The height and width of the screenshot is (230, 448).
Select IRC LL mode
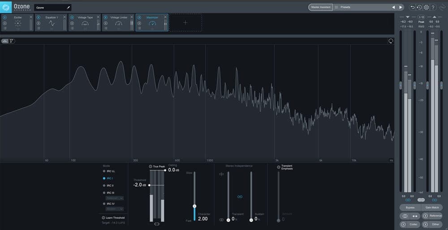109,171
